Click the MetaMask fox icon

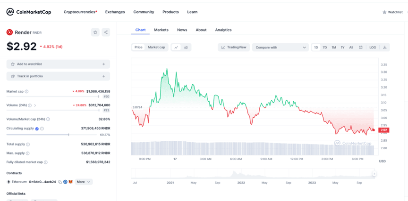click(x=70, y=182)
